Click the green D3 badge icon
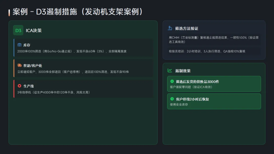Viewport: 274px width, 154px height. click(18, 30)
